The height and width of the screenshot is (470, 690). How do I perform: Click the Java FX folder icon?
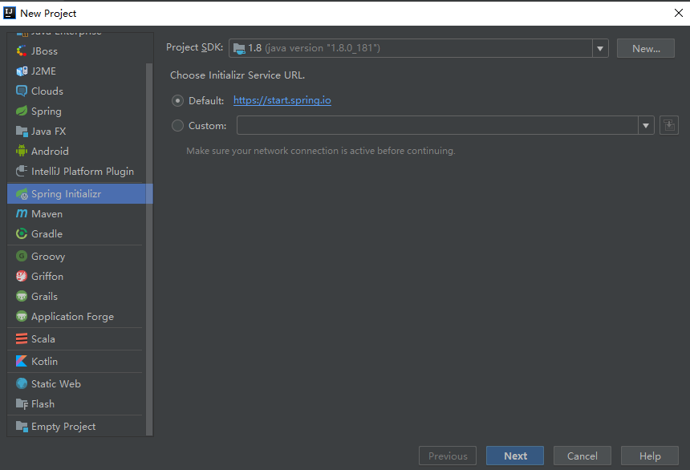point(21,132)
